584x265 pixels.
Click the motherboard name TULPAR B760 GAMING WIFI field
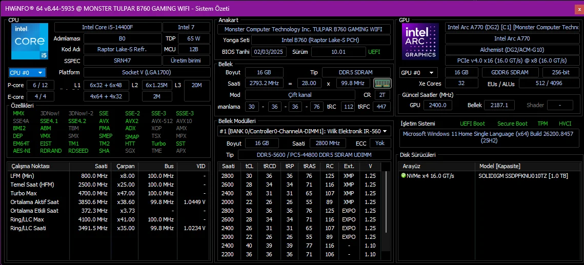(304, 29)
